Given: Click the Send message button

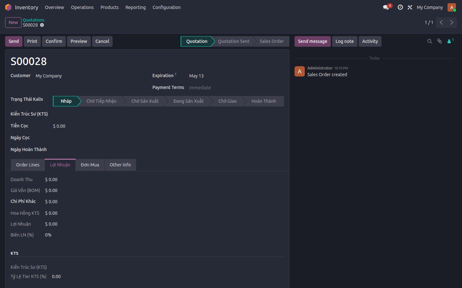Looking at the screenshot, I should [312, 41].
